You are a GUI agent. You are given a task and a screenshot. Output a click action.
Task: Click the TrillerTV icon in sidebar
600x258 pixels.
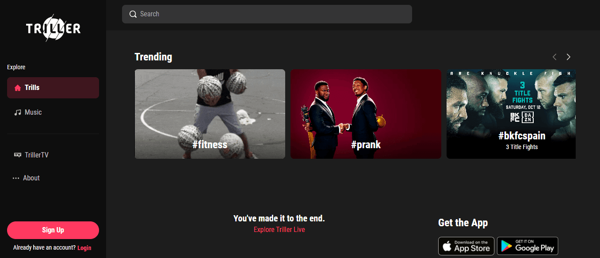pyautogui.click(x=18, y=155)
